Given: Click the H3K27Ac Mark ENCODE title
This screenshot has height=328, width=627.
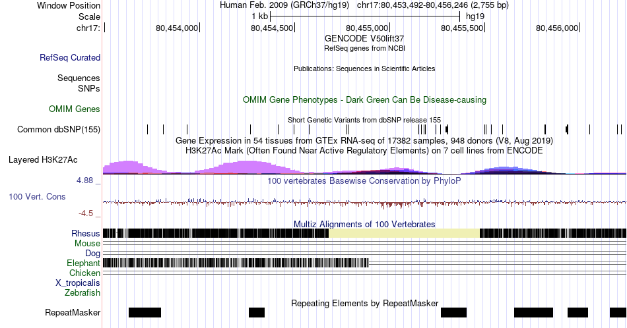Looking at the screenshot, I should [x=364, y=150].
